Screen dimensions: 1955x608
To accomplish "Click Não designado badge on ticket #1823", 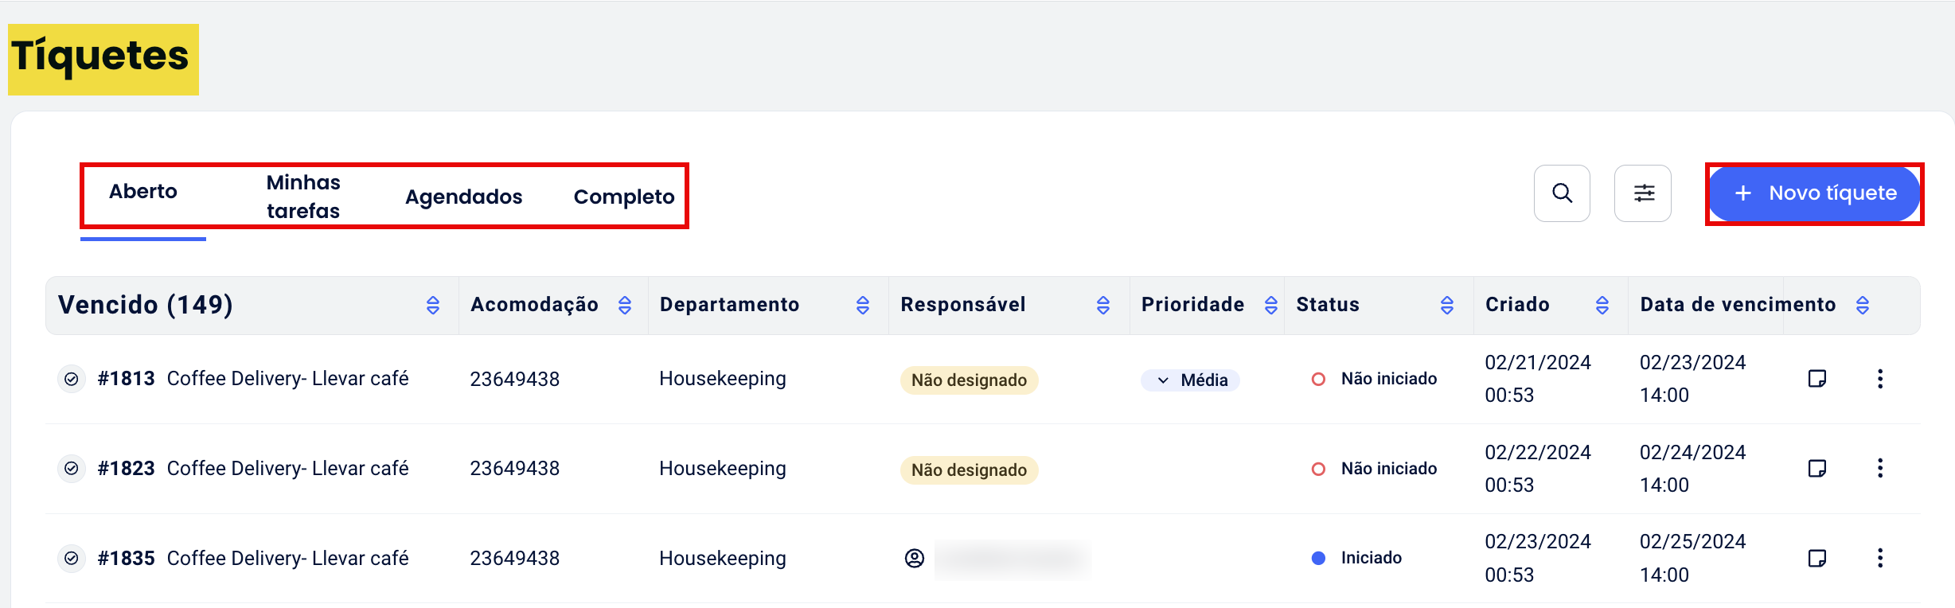I will pyautogui.click(x=969, y=470).
